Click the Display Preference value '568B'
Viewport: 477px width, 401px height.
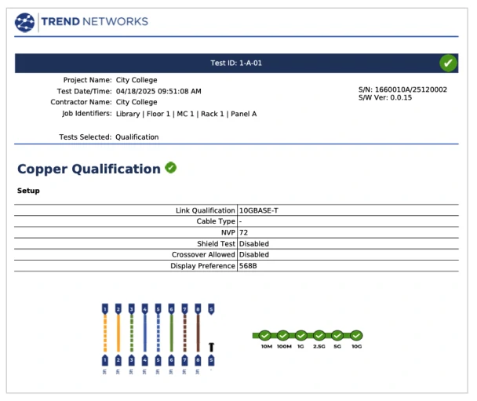pyautogui.click(x=248, y=266)
